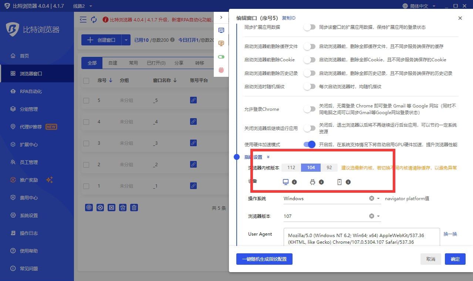Viewport: 473px width, 281px height.
Task: Click 一键随机生成指纹配置 button
Action: pos(264,259)
